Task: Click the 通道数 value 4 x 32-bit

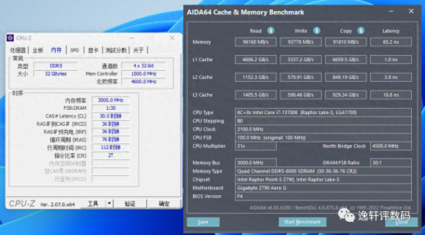Action: click(144, 66)
